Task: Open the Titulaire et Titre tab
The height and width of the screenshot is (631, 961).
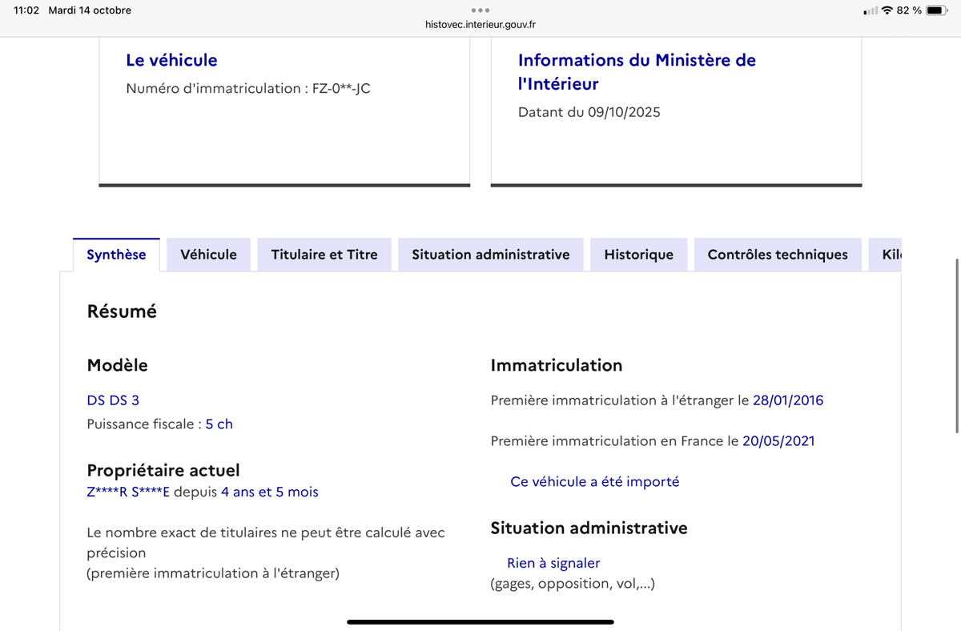Action: pyautogui.click(x=324, y=255)
